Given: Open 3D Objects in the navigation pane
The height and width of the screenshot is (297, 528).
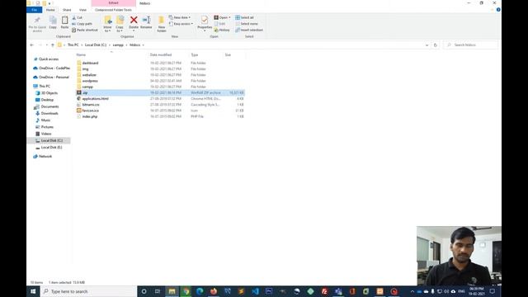Looking at the screenshot, I should click(x=49, y=93).
